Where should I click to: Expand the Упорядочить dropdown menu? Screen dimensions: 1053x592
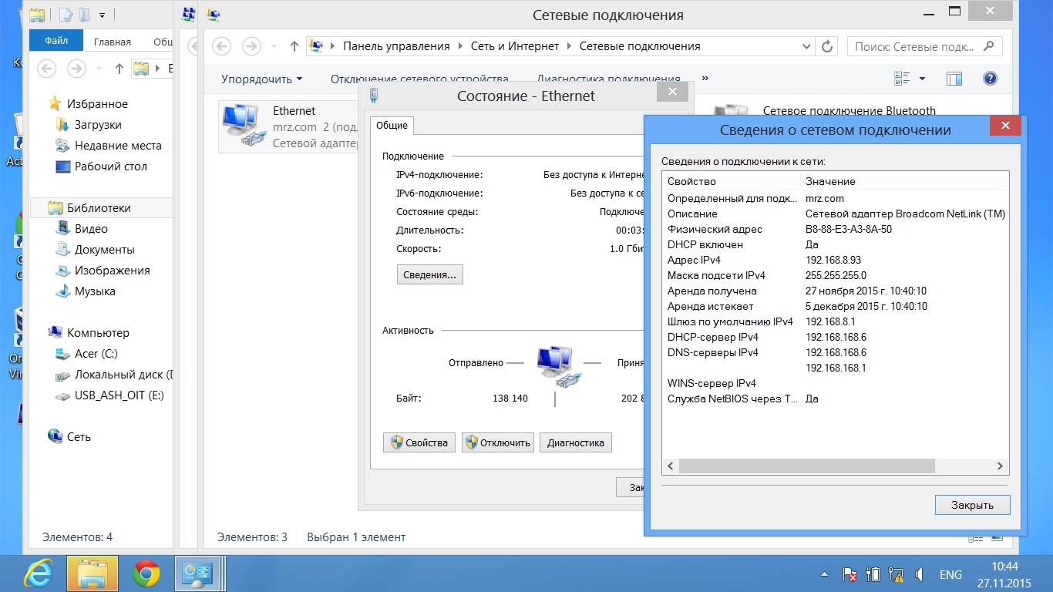pos(261,79)
